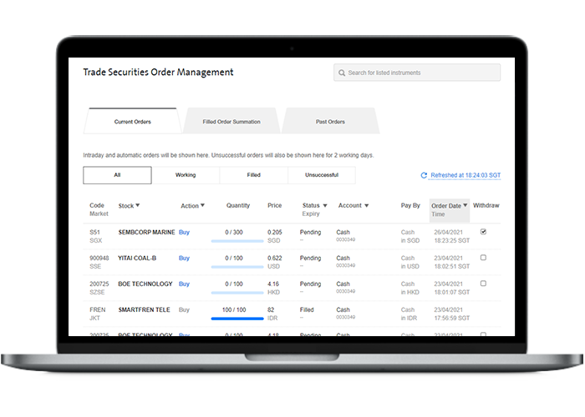The image size is (585, 417).
Task: Click the refresh circular arrow icon
Action: pyautogui.click(x=424, y=175)
